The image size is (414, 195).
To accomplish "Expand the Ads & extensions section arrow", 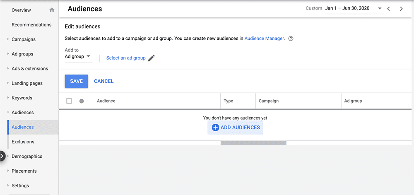I will (8, 69).
